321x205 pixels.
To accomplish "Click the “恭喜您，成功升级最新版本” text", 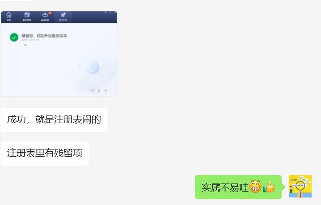I will (x=44, y=36).
